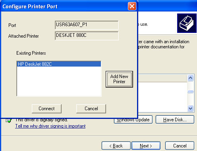Click the Connect button
The height and width of the screenshot is (151, 197).
click(46, 109)
